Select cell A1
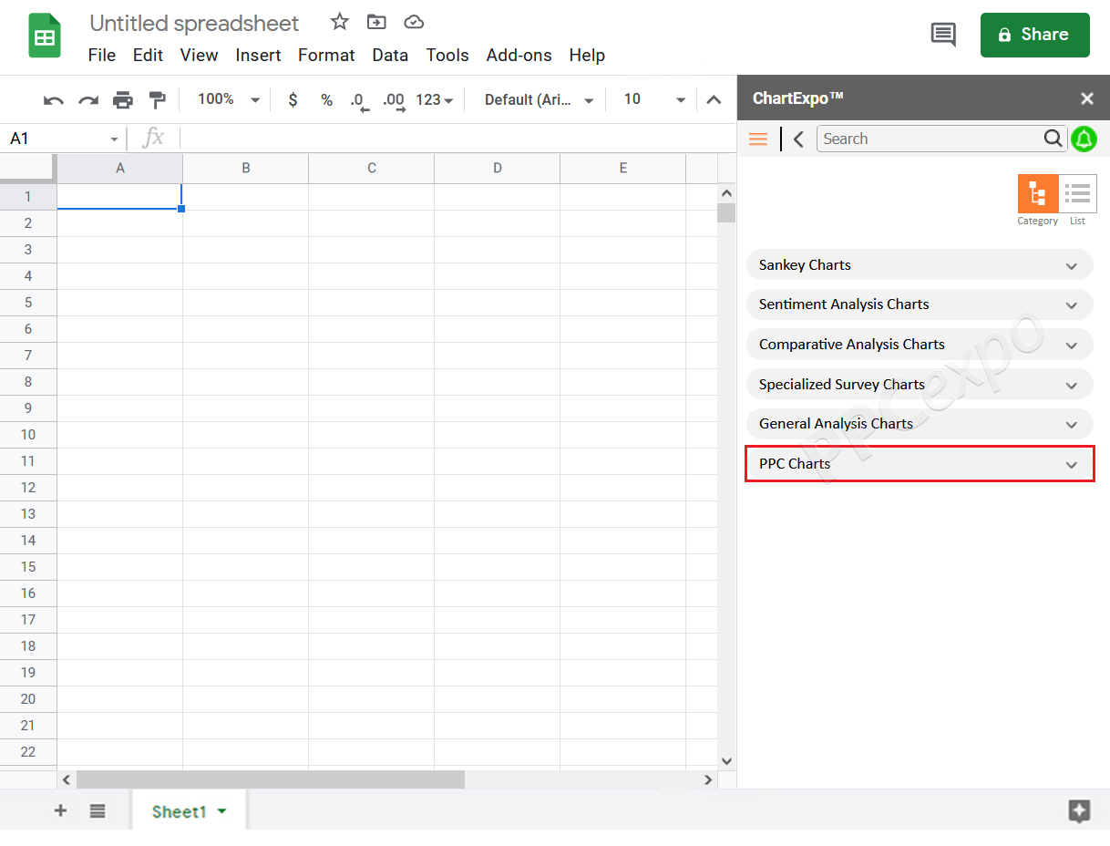The image size is (1110, 846). coord(119,197)
